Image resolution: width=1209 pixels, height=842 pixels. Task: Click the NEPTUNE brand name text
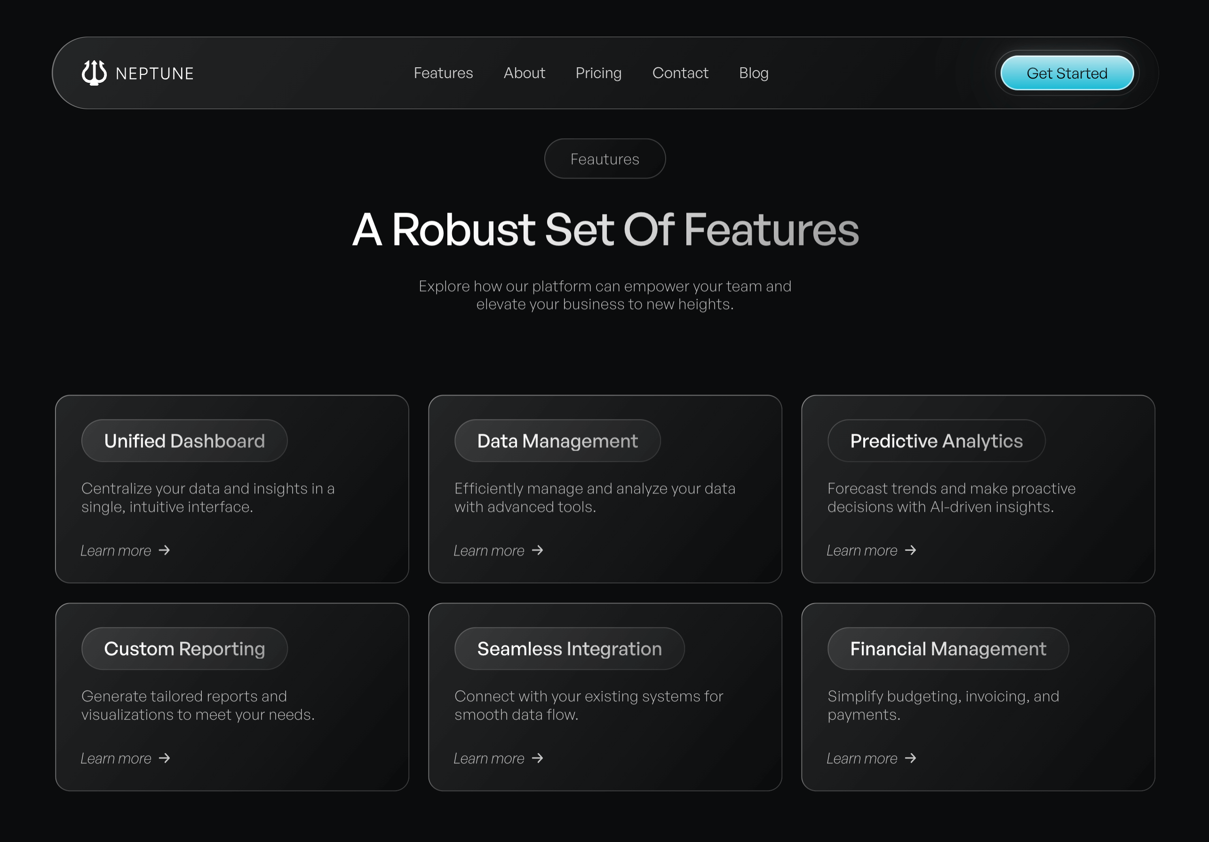(154, 74)
